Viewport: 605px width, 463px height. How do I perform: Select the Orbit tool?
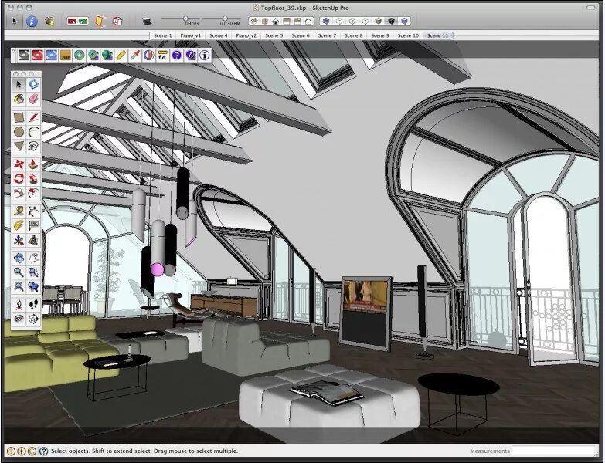(x=19, y=258)
